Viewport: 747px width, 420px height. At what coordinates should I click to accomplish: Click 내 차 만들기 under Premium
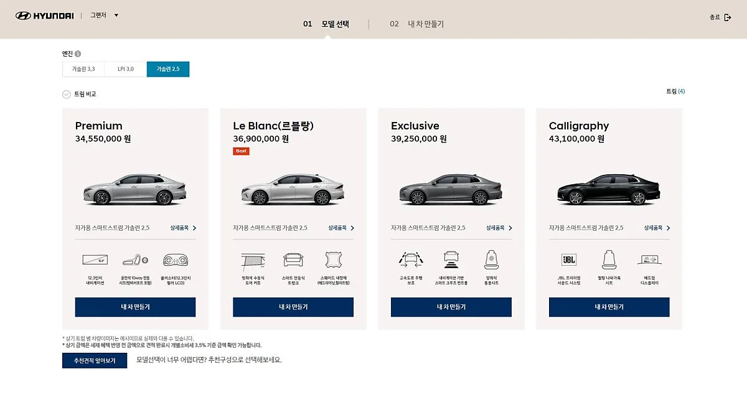pos(135,307)
